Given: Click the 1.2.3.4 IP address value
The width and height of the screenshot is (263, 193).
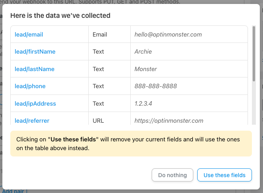Looking at the screenshot, I should click(x=143, y=104).
